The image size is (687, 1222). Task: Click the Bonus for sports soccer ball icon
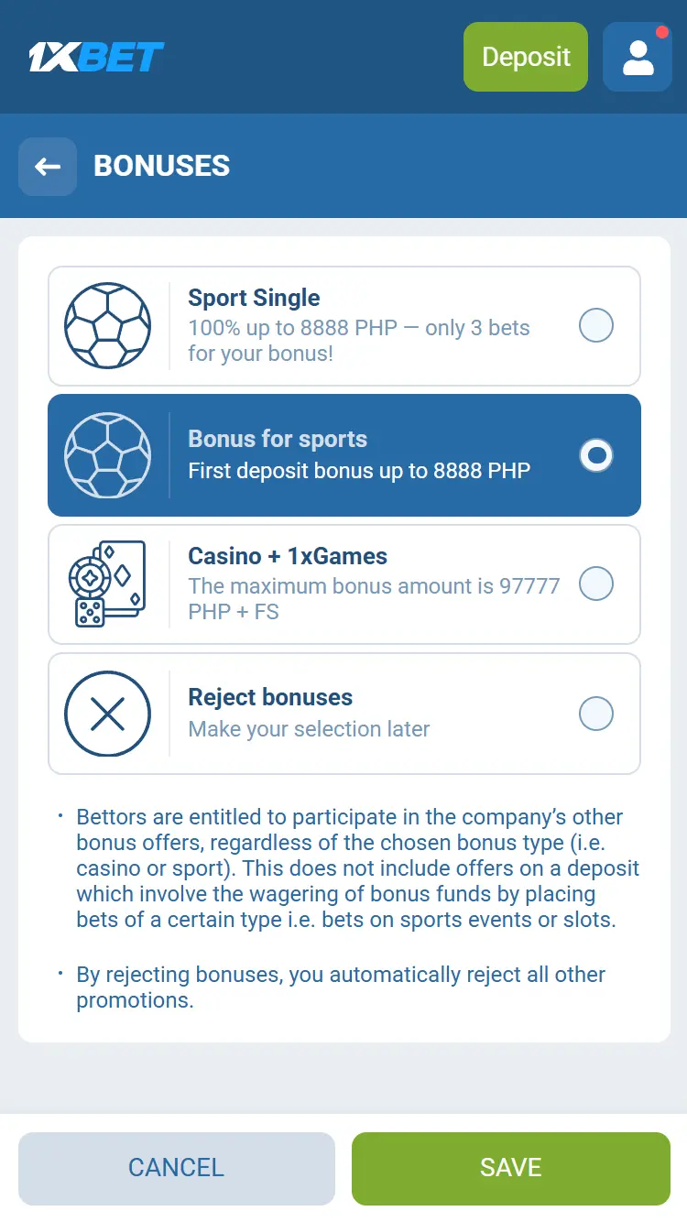click(x=108, y=455)
